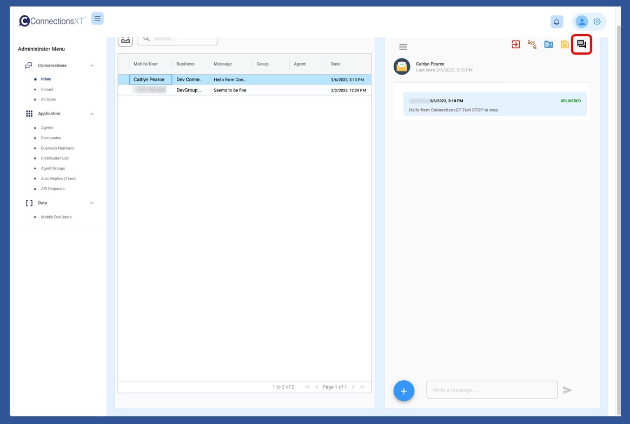Open the notifications bell

(x=556, y=22)
